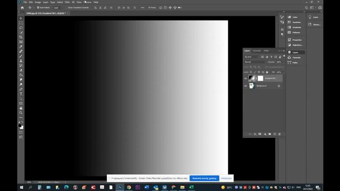Open the Auto-Select Layer dropdown
The width and height of the screenshot is (340, 191).
click(57, 7)
